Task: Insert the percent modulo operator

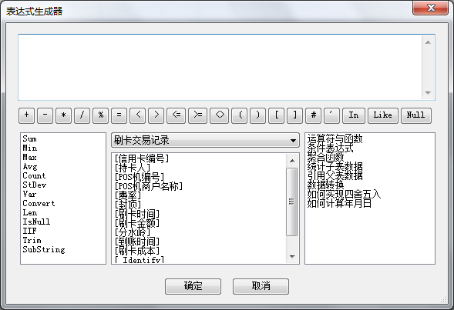Action: click(100, 115)
